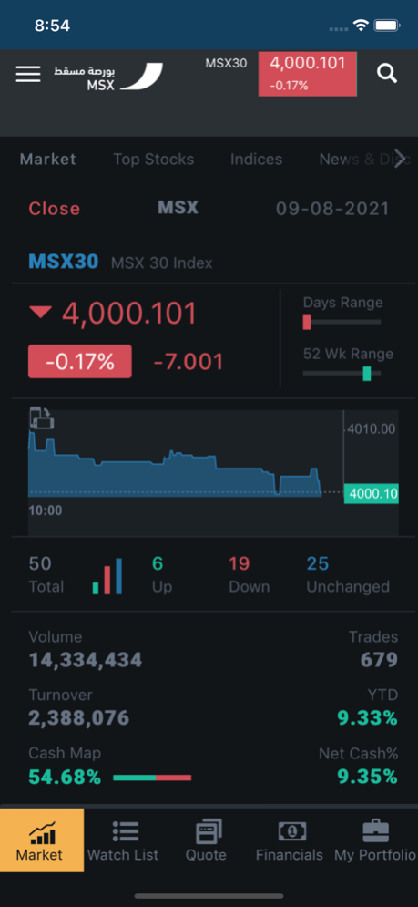Tap the Close market status label
The image size is (418, 907).
point(55,208)
